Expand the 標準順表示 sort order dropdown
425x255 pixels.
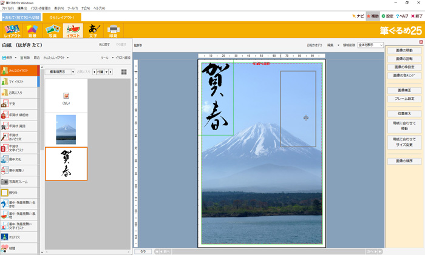(60, 71)
